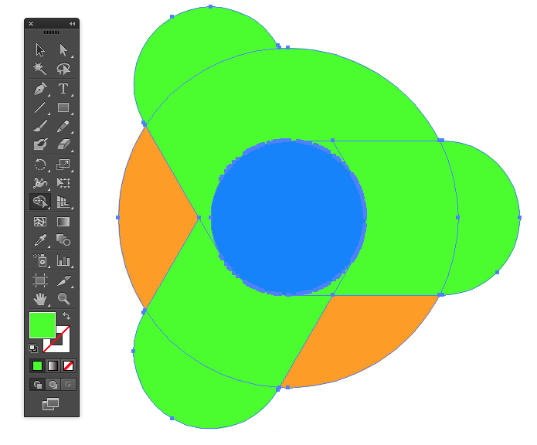The height and width of the screenshot is (445, 537).
Task: Activate the Rotate tool
Action: click(40, 165)
